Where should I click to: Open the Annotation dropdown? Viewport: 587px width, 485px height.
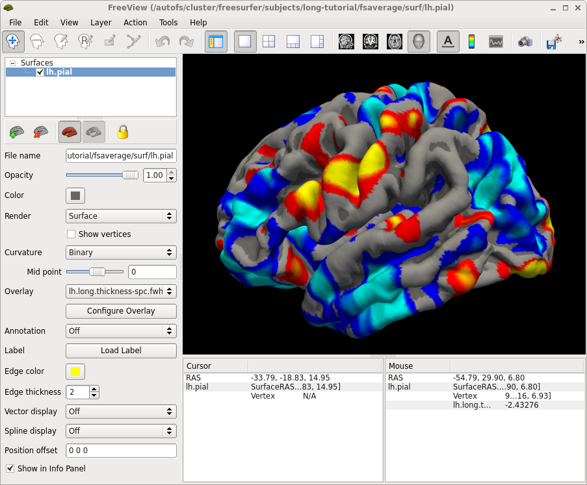(121, 331)
